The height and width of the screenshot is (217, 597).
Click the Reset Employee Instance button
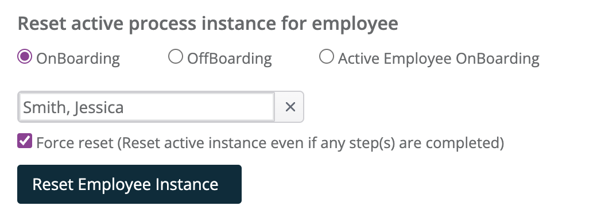[x=130, y=184]
